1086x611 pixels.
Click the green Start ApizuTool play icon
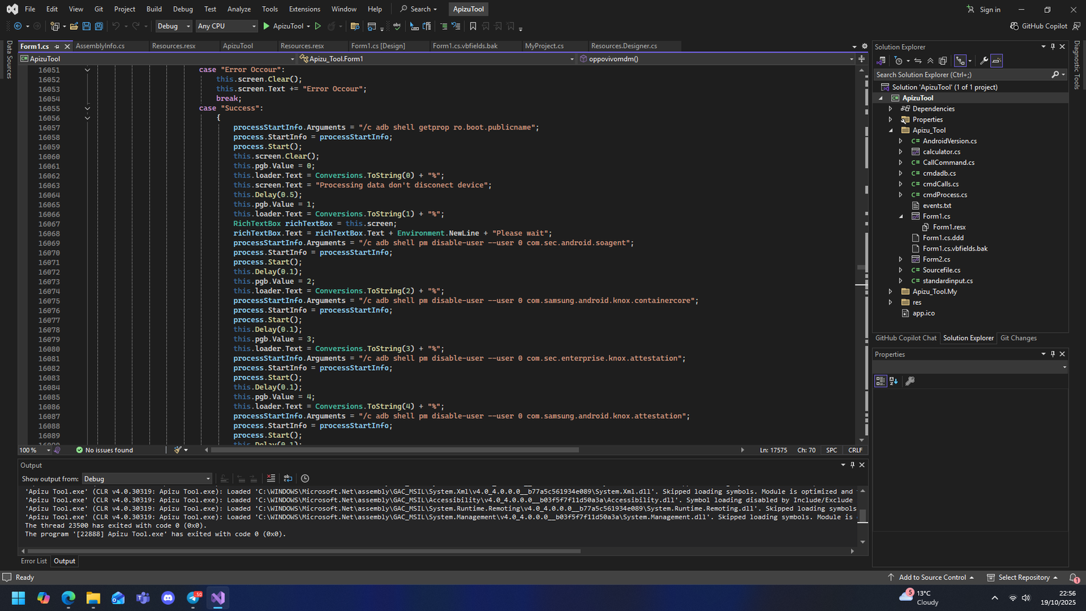click(266, 26)
